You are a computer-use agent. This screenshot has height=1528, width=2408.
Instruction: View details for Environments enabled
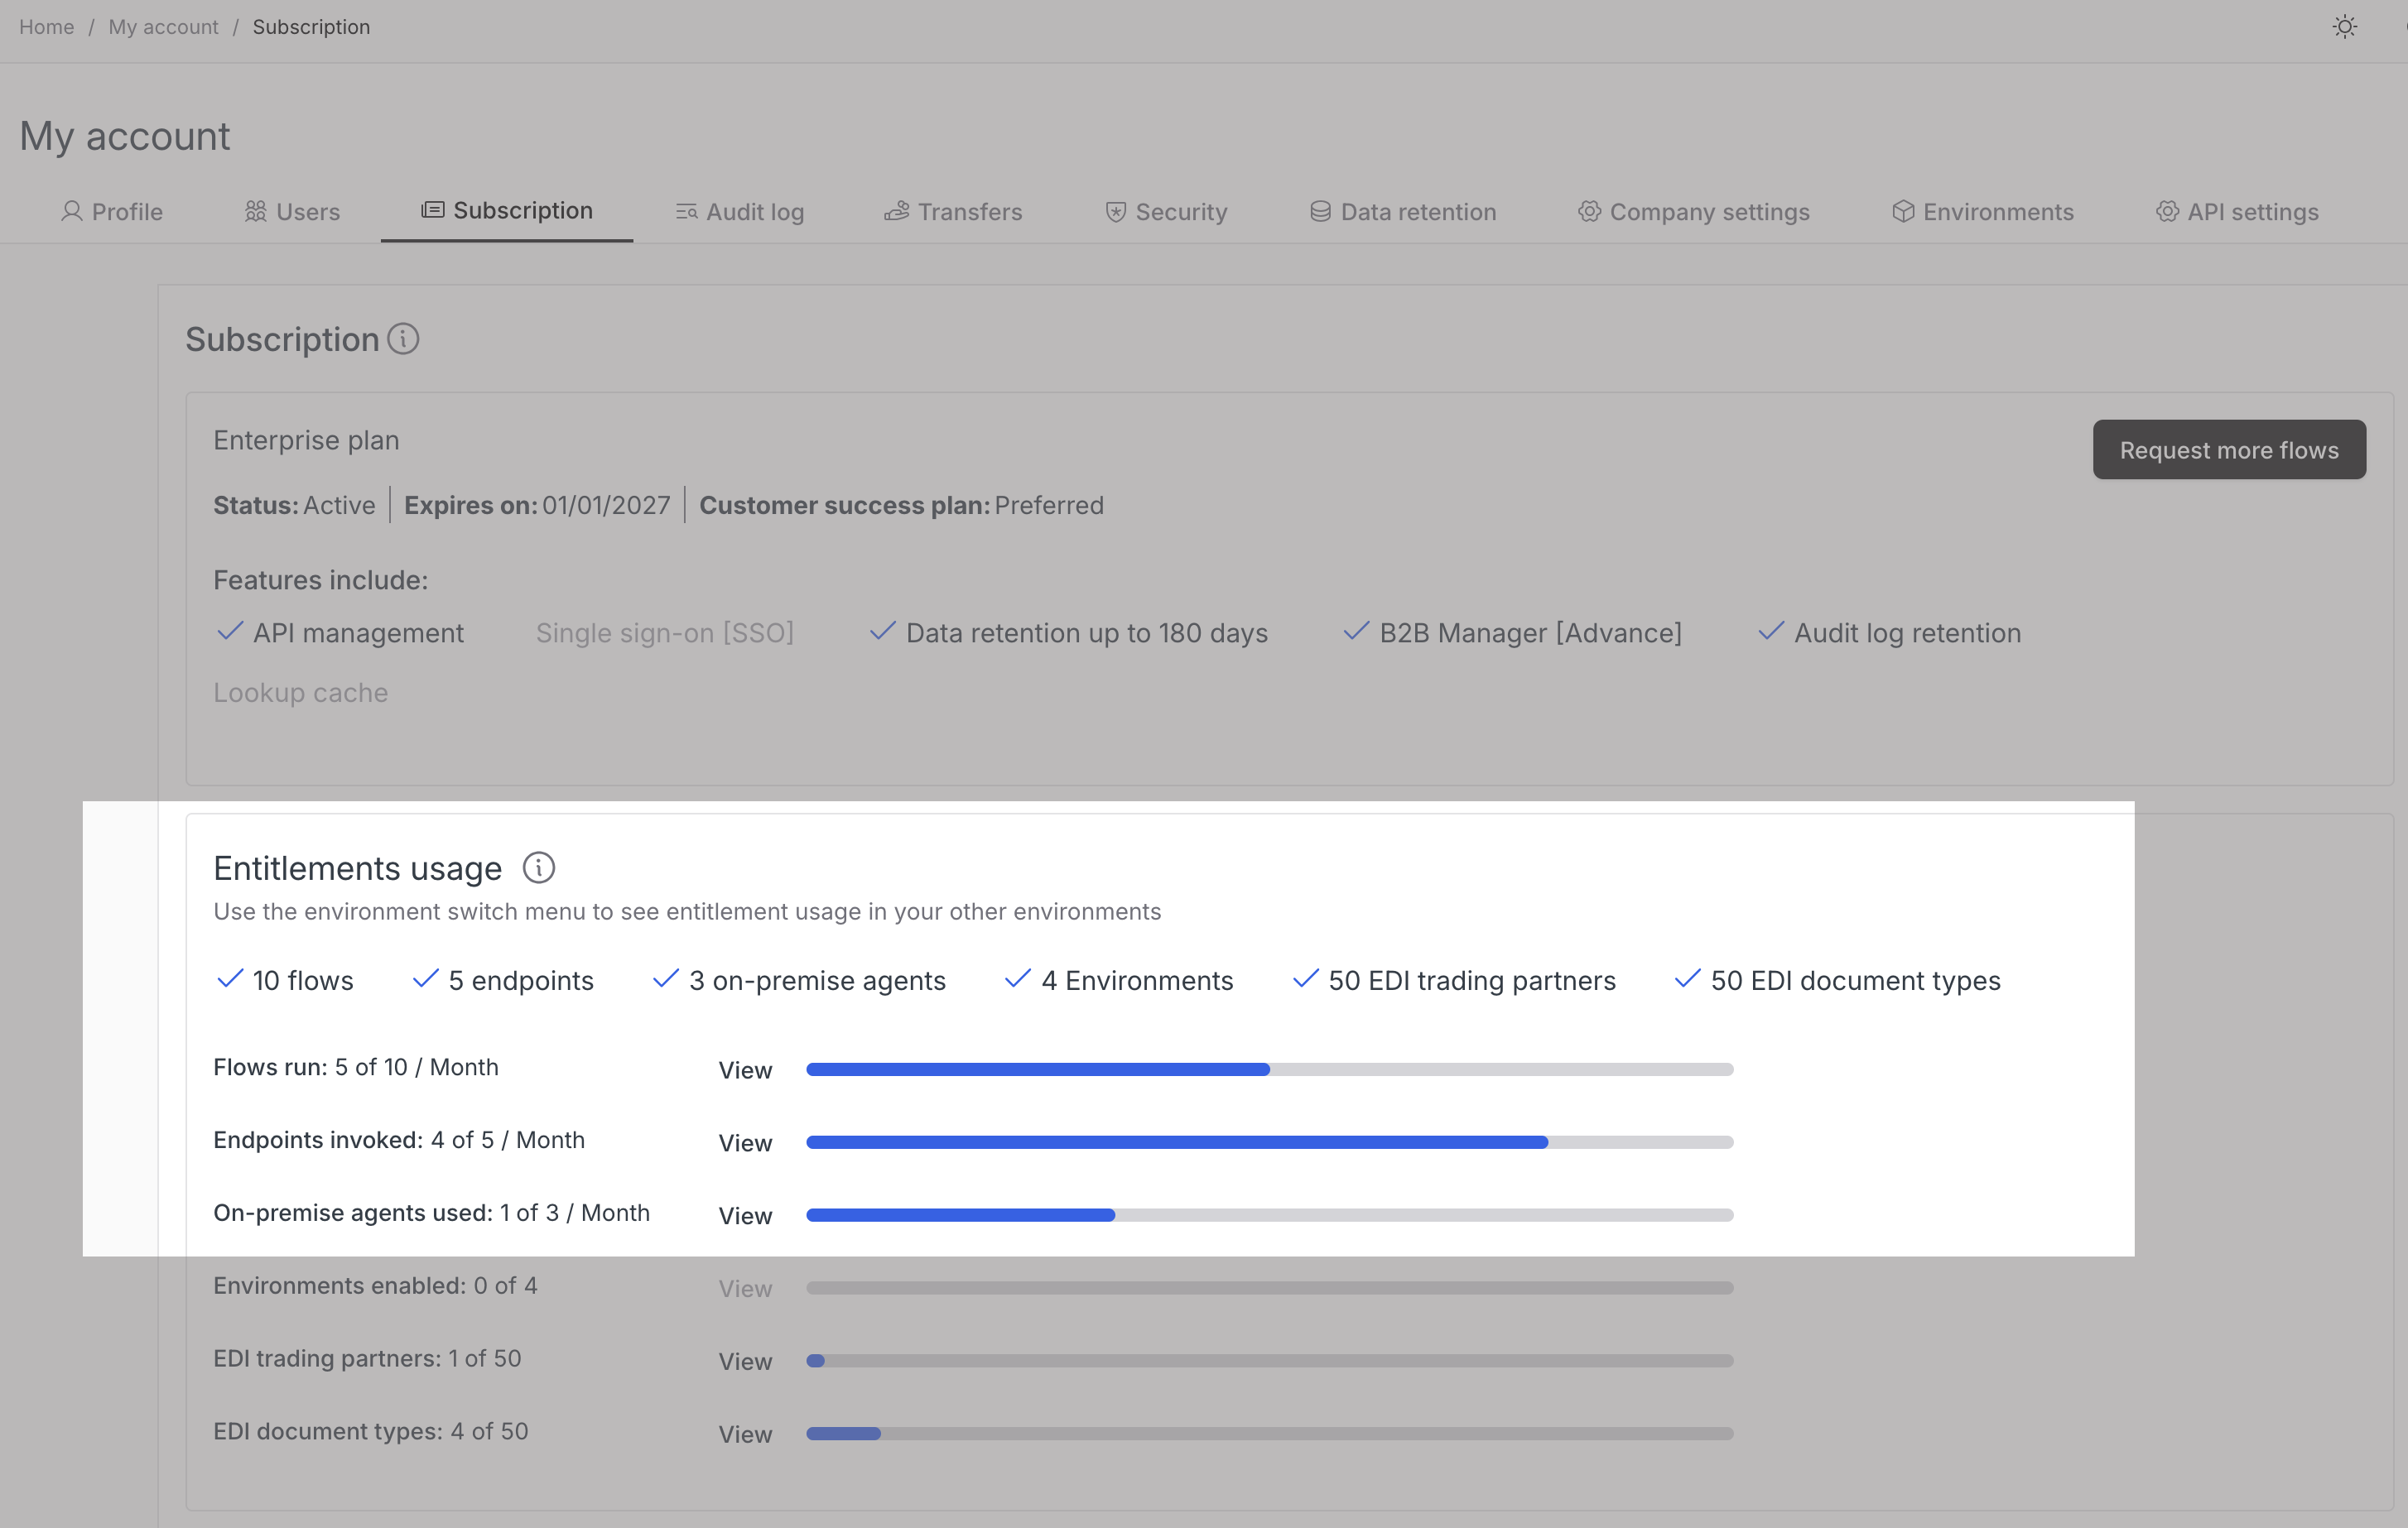pyautogui.click(x=745, y=1288)
